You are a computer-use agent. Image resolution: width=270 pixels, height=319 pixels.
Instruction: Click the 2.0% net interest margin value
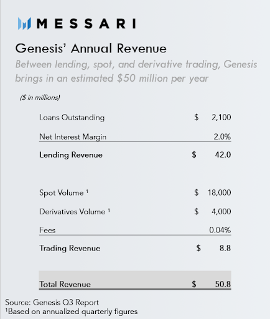click(222, 137)
